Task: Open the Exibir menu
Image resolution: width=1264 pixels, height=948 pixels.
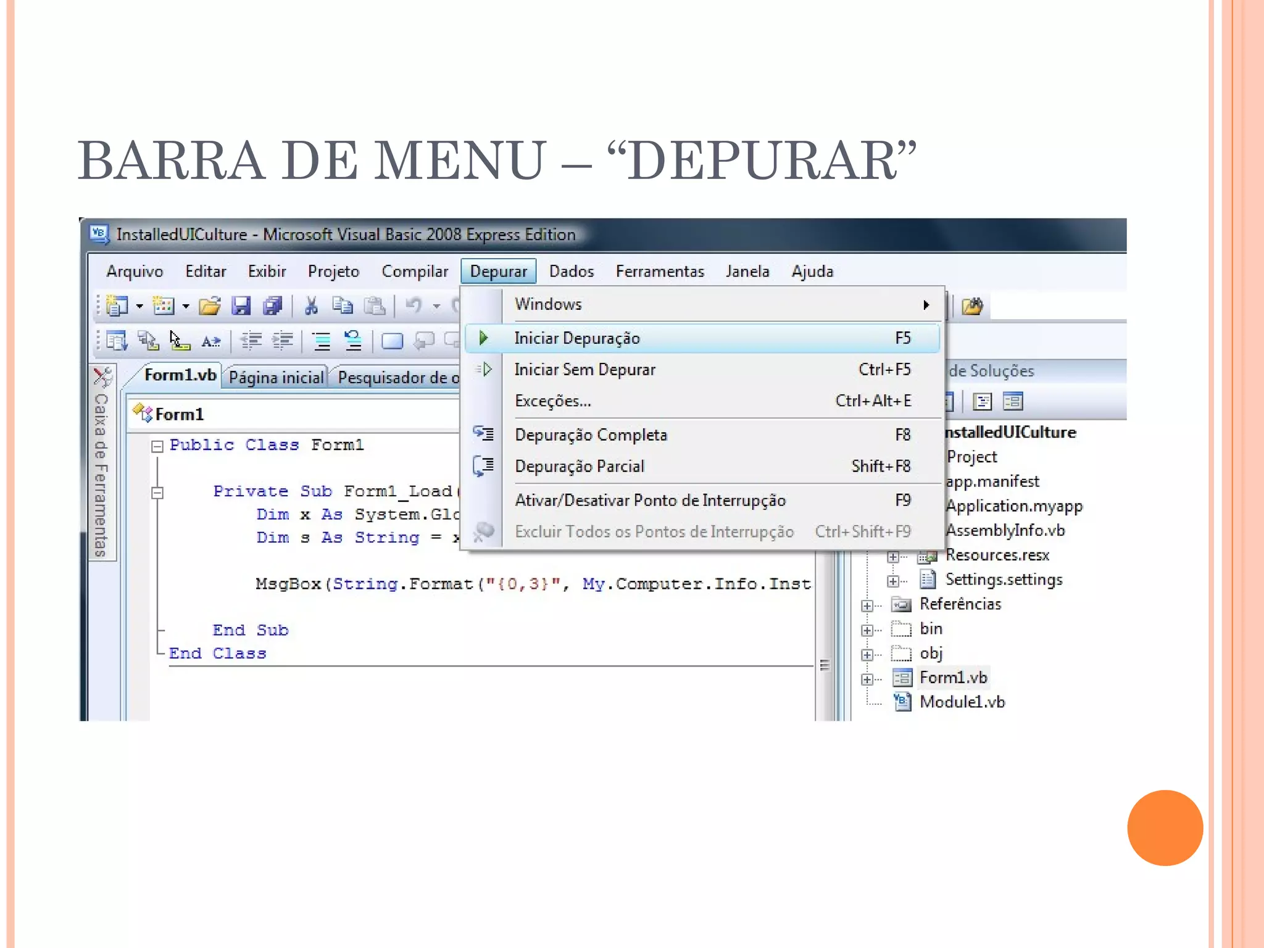Action: 267,272
